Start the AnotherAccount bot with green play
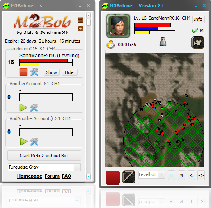 [x=23, y=108]
